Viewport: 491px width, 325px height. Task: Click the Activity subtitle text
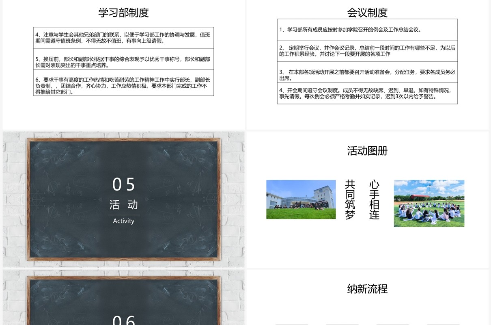pyautogui.click(x=124, y=221)
